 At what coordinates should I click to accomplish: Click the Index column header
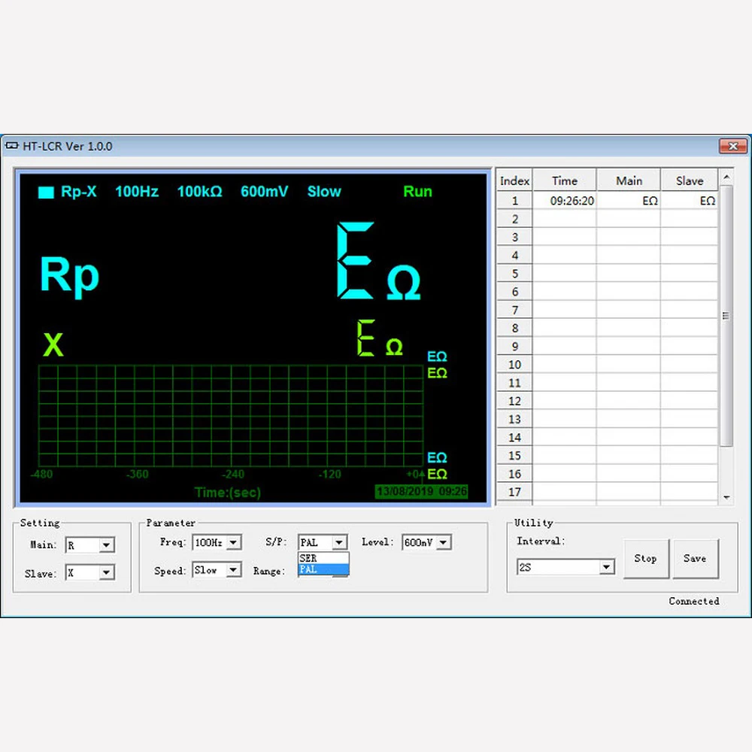514,180
